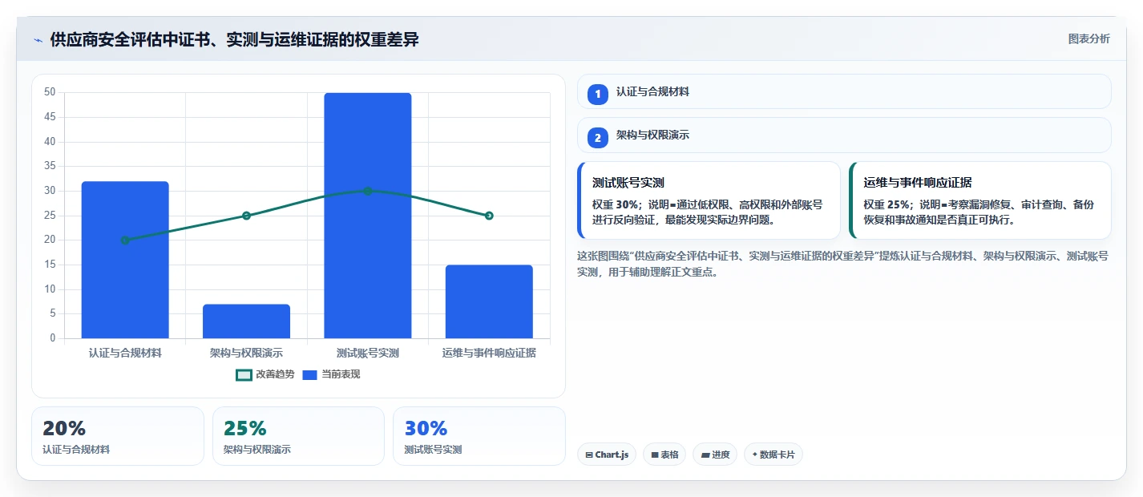Click trend line point above 运维与事件响应证据
Viewport: 1143px width, 497px height.
pyautogui.click(x=489, y=216)
